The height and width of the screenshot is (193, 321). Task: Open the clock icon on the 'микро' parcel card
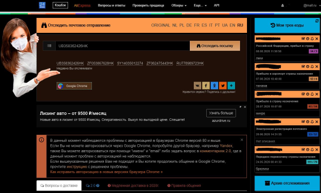point(308,94)
